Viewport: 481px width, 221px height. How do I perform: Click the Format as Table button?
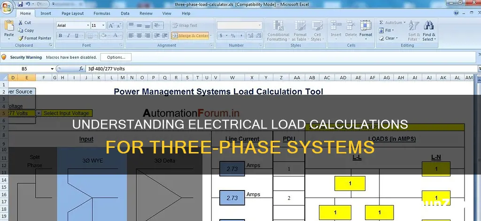300,30
